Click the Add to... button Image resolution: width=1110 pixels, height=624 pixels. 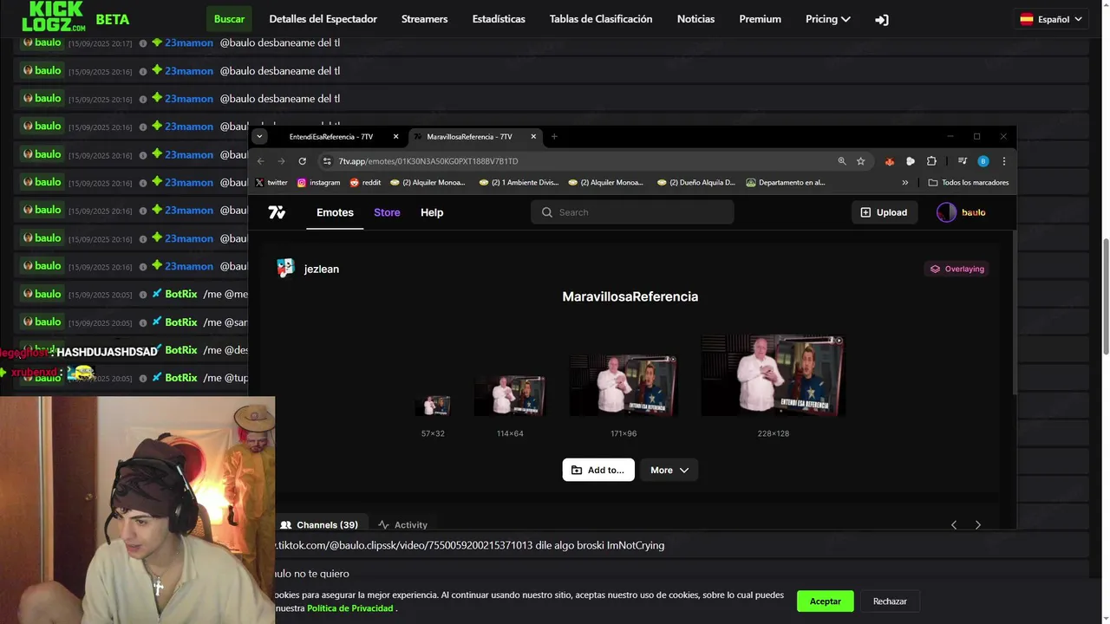pos(598,470)
